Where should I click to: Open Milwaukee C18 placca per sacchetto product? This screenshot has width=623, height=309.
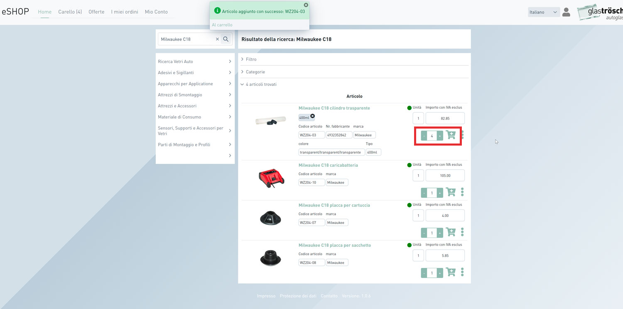[335, 245]
